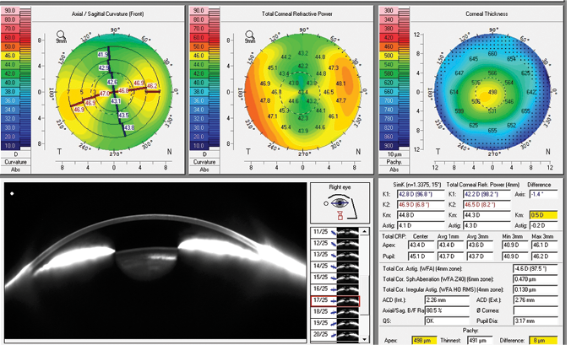Click the Difference Axis field showing -1.4°
571x345 pixels.
(543, 194)
